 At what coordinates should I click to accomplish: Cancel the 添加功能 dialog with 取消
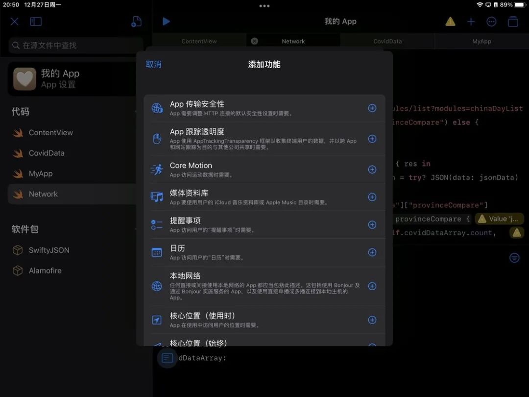(153, 65)
